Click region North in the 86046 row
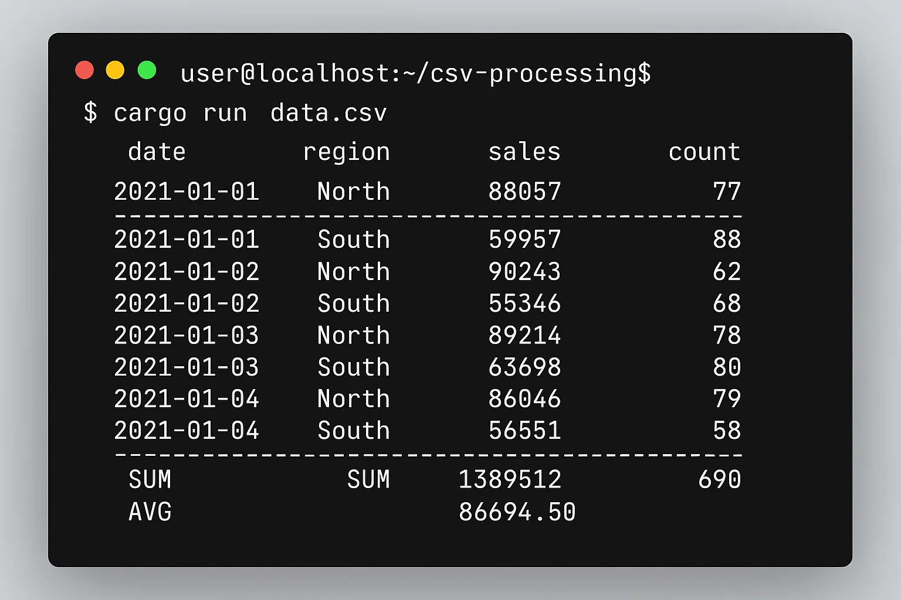 click(x=354, y=399)
